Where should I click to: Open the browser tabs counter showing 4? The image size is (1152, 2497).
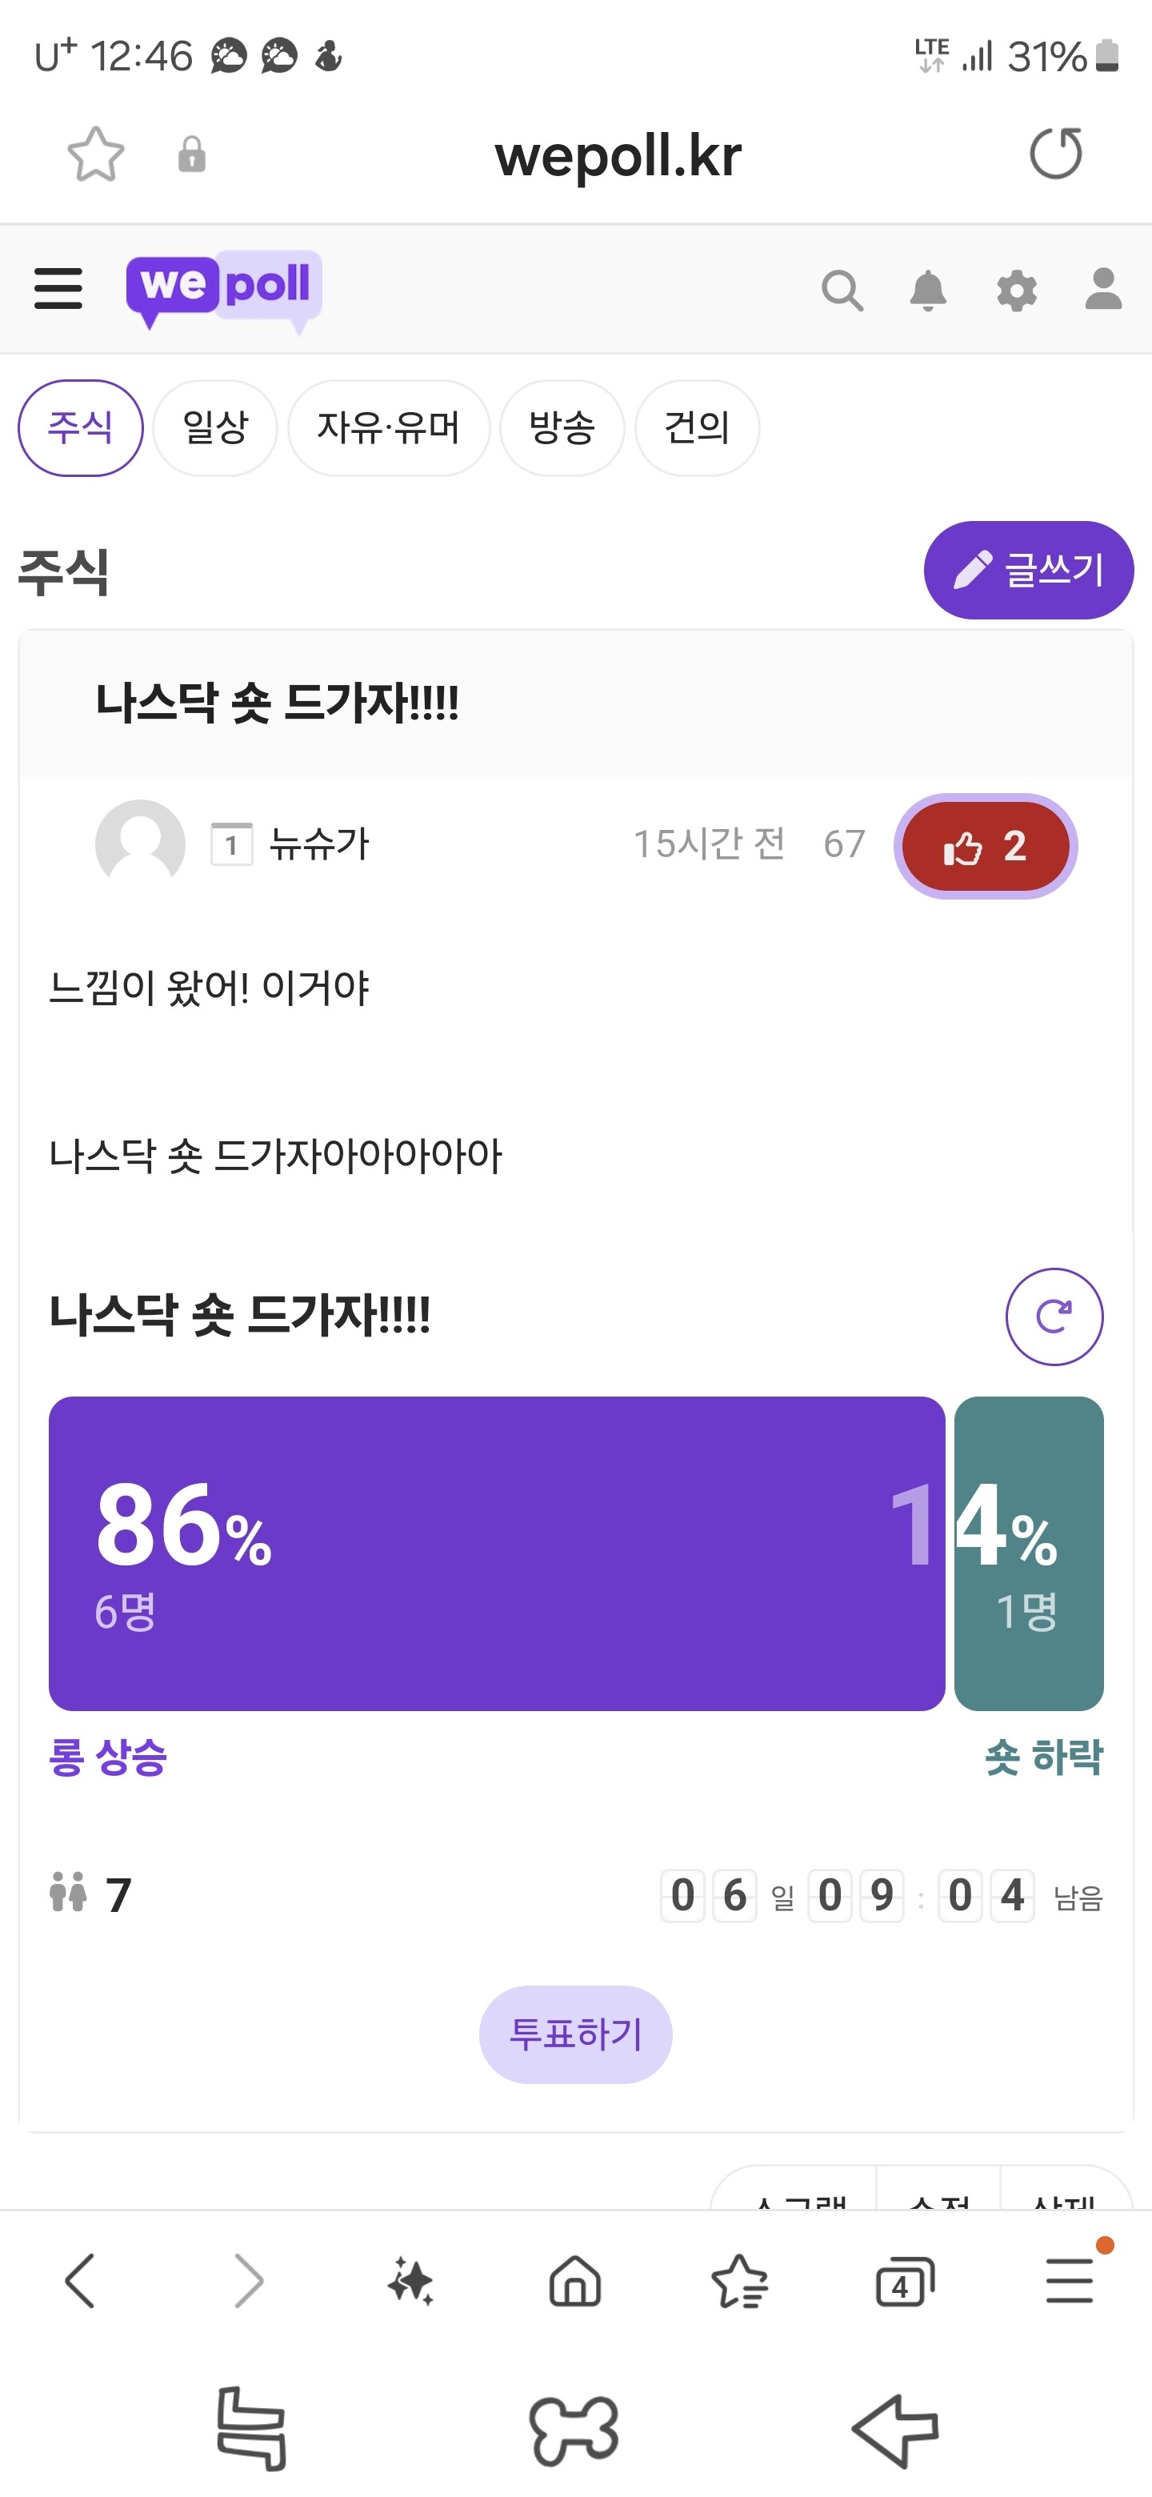click(904, 2281)
